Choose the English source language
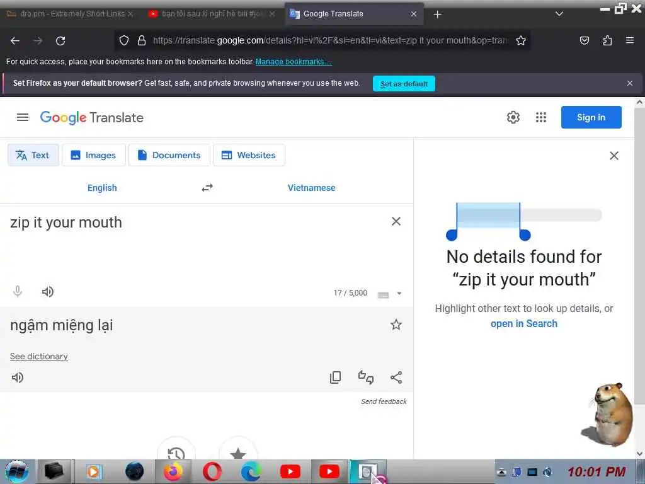Screen dimensions: 645x484 102,188
